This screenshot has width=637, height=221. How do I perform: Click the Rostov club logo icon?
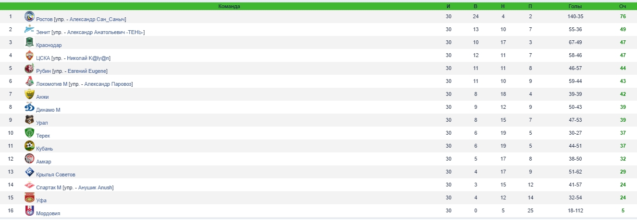click(x=29, y=16)
